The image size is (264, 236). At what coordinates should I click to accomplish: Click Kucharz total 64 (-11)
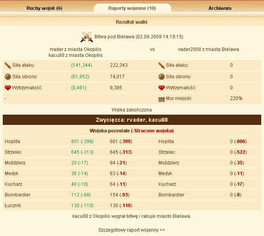tap(118, 184)
